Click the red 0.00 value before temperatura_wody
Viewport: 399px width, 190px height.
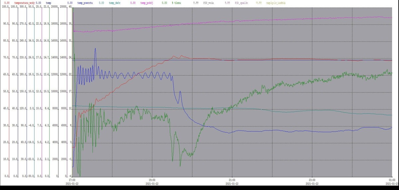tap(7, 3)
